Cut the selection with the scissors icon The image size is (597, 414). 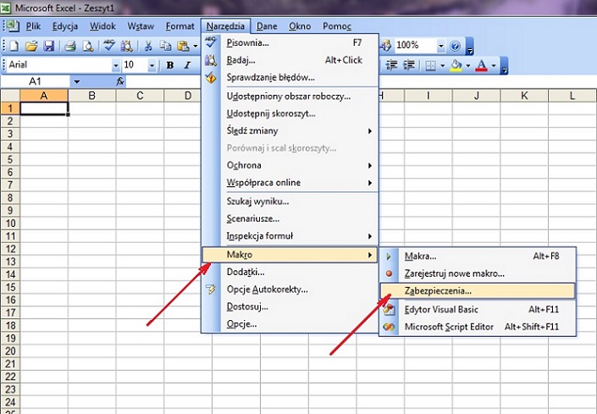148,46
